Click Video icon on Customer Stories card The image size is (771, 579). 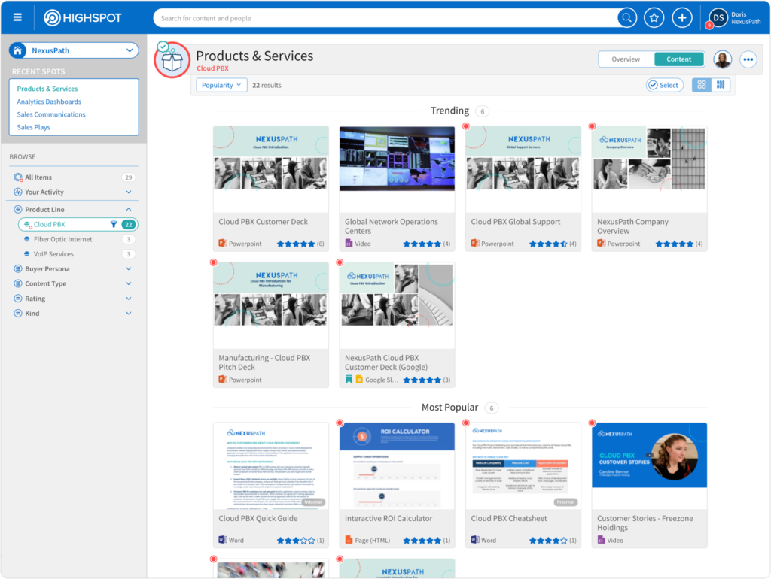click(601, 540)
